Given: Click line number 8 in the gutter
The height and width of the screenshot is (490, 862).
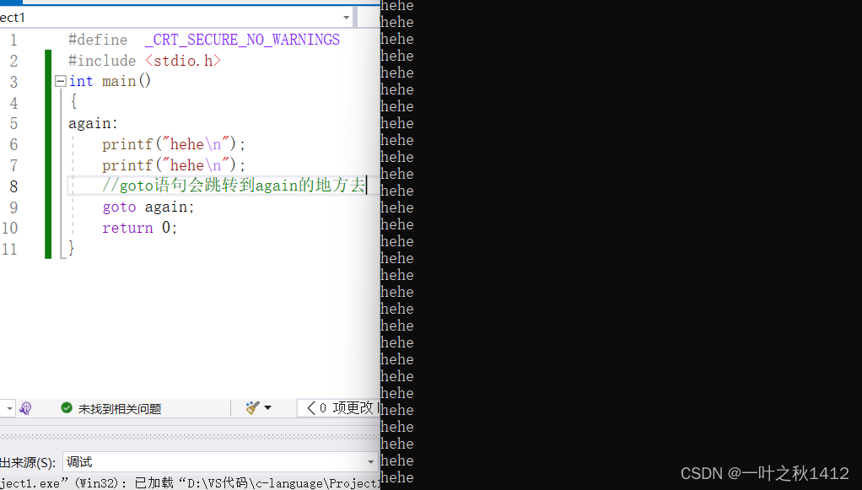Looking at the screenshot, I should (x=13, y=186).
